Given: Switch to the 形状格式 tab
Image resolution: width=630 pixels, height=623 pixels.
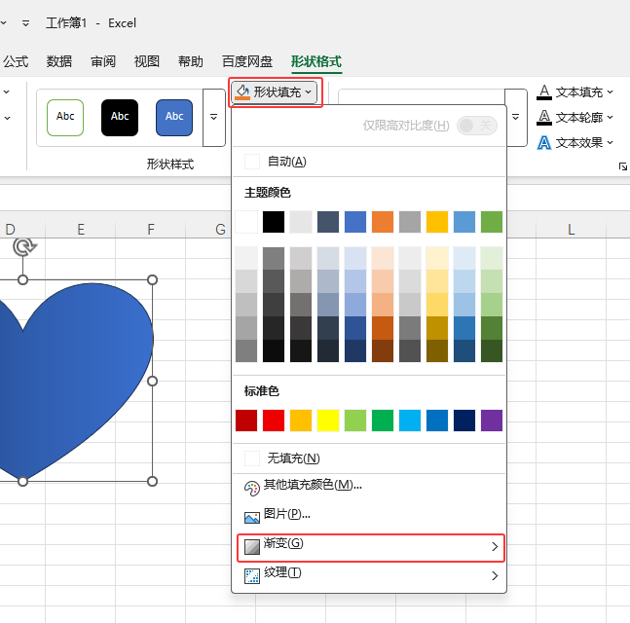Looking at the screenshot, I should (x=316, y=61).
